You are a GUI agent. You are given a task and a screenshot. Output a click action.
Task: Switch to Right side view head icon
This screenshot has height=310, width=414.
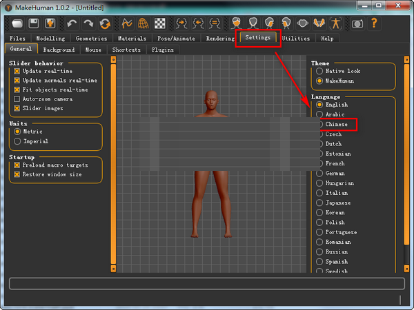[x=286, y=23]
